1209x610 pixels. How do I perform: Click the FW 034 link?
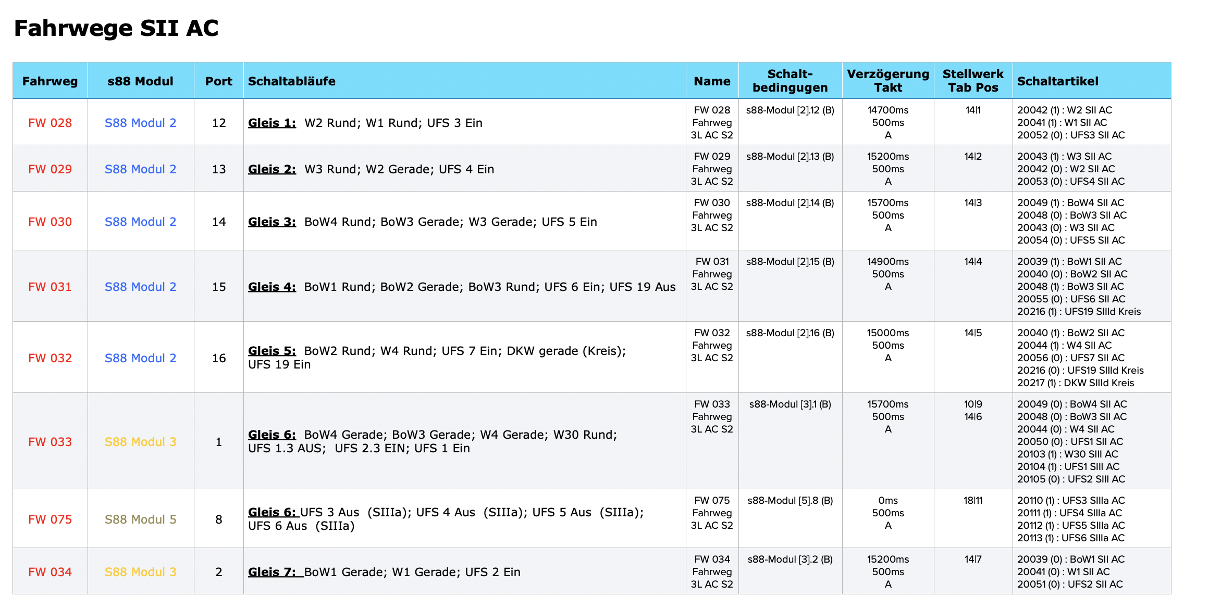point(50,572)
